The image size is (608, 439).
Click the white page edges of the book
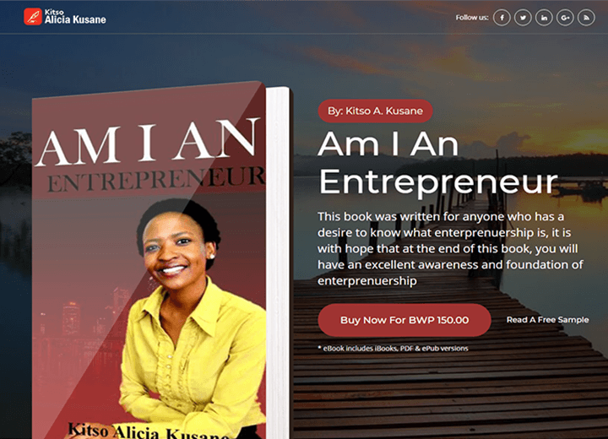(x=278, y=263)
